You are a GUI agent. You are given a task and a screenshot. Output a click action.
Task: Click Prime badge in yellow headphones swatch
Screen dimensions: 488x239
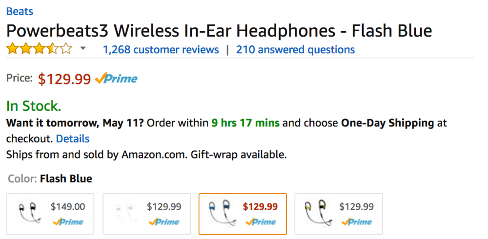[x=357, y=222]
